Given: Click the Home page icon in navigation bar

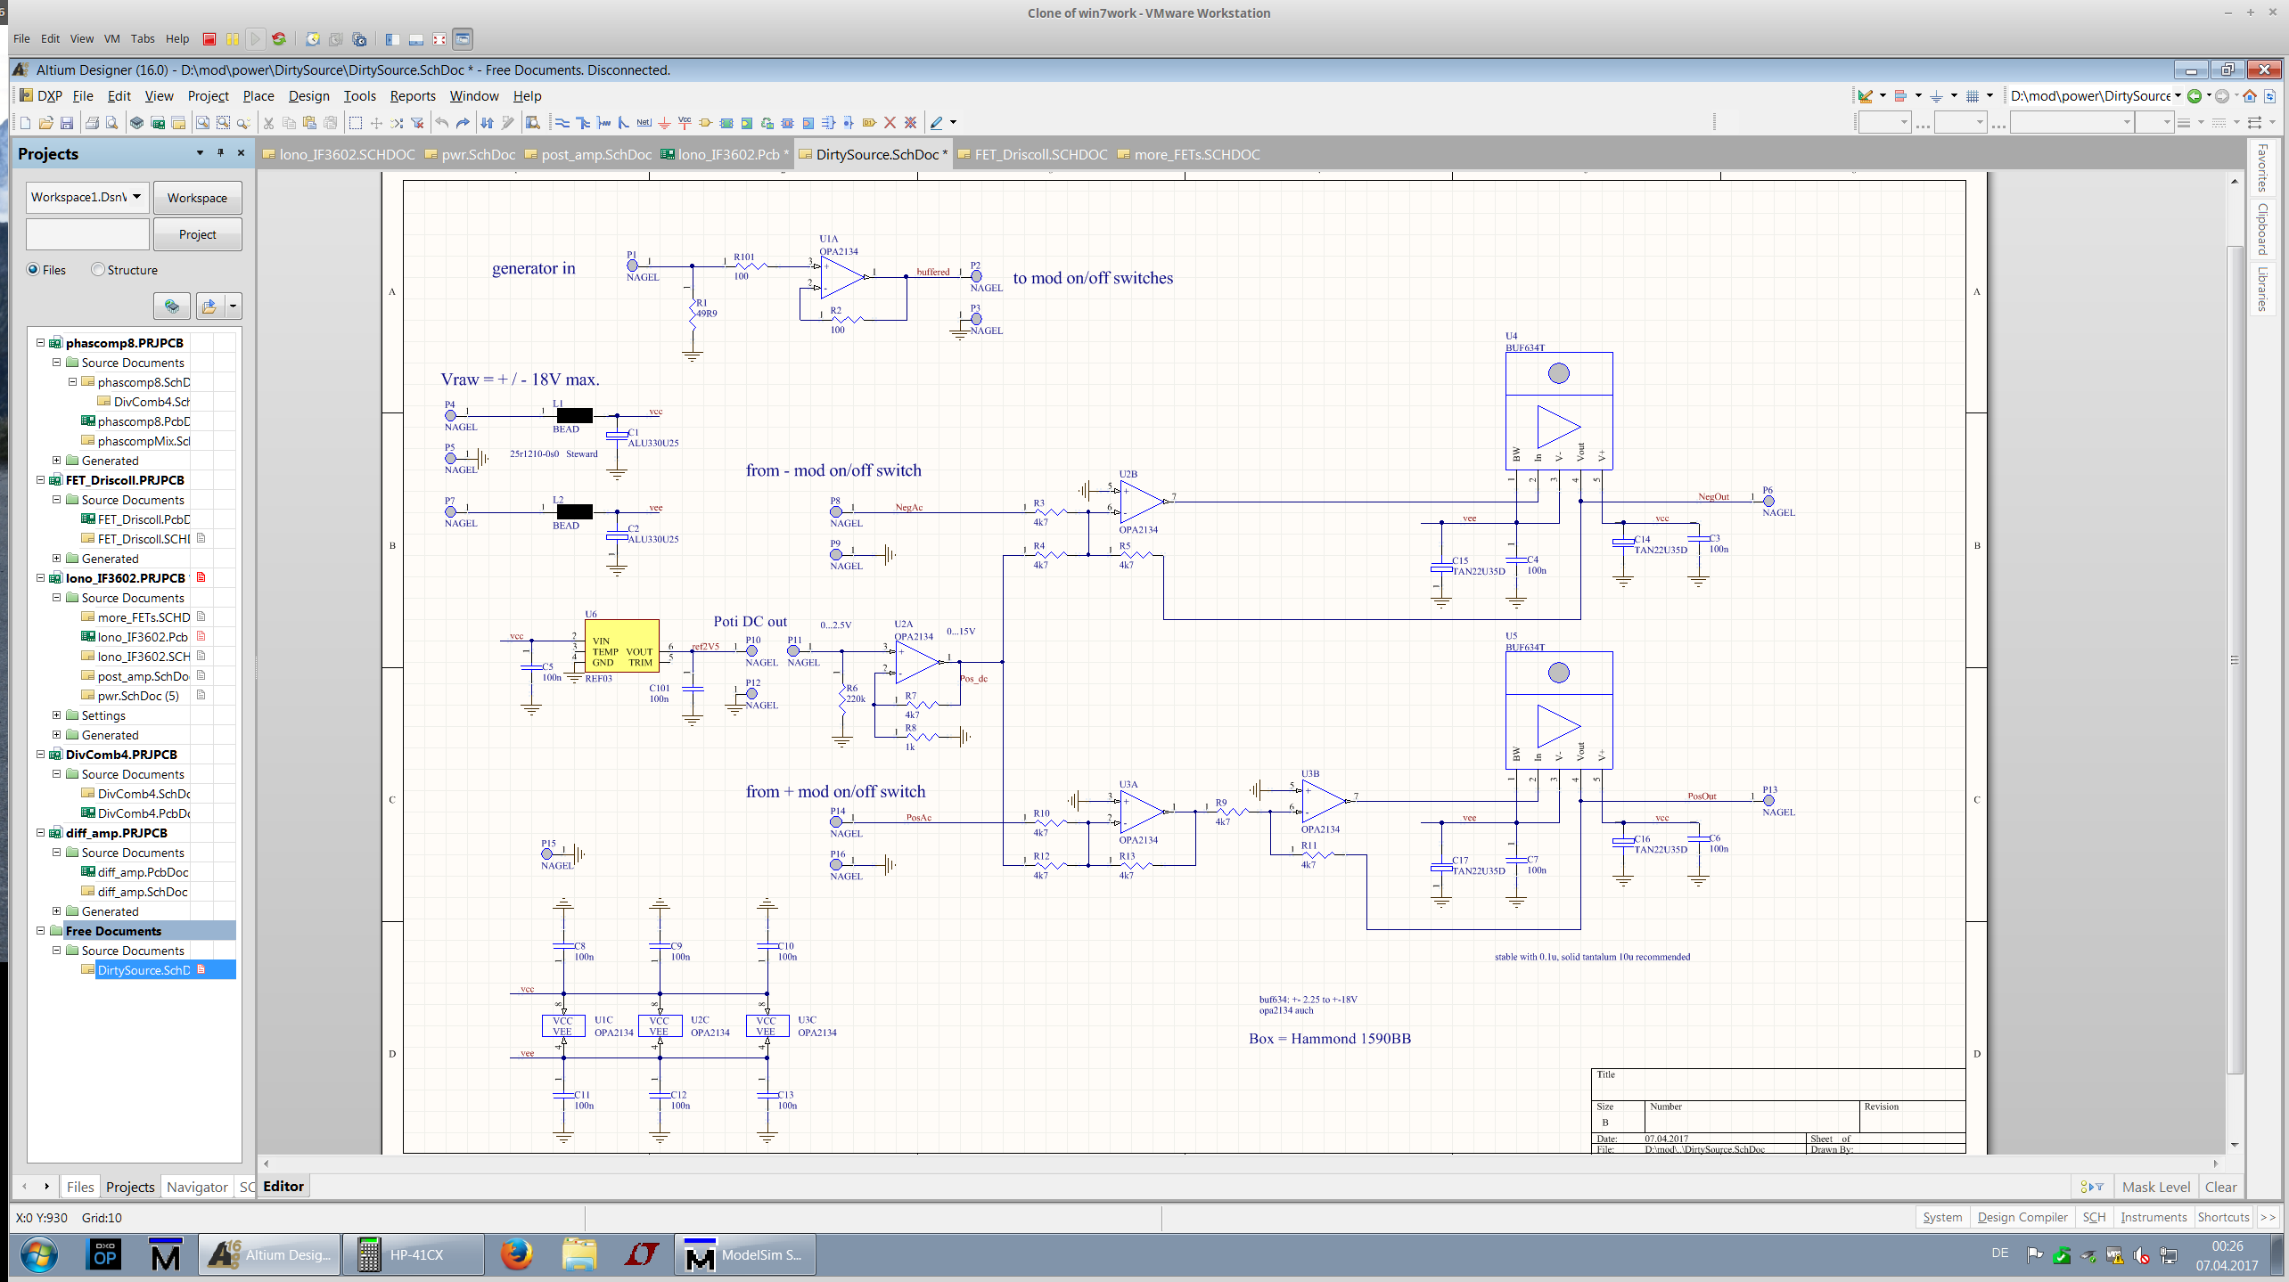Looking at the screenshot, I should [2250, 96].
